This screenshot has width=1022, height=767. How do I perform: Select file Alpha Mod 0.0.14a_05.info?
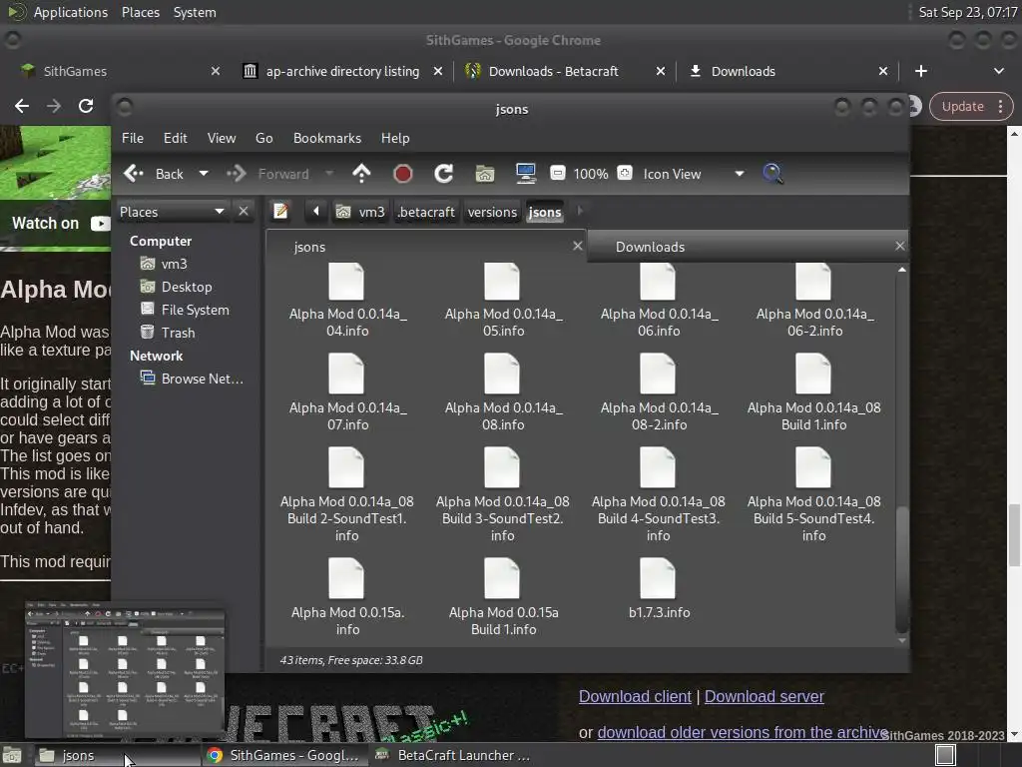tap(503, 300)
